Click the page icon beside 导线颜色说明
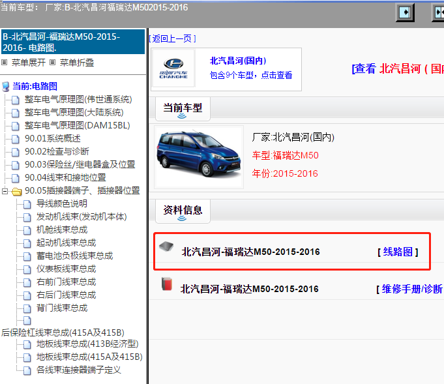 27,204
